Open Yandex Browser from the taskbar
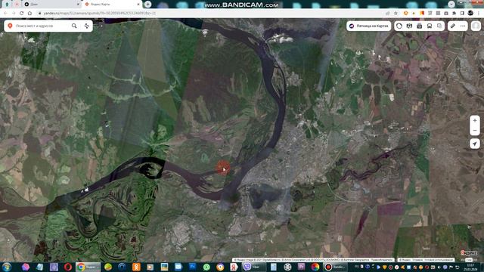 [234, 267]
